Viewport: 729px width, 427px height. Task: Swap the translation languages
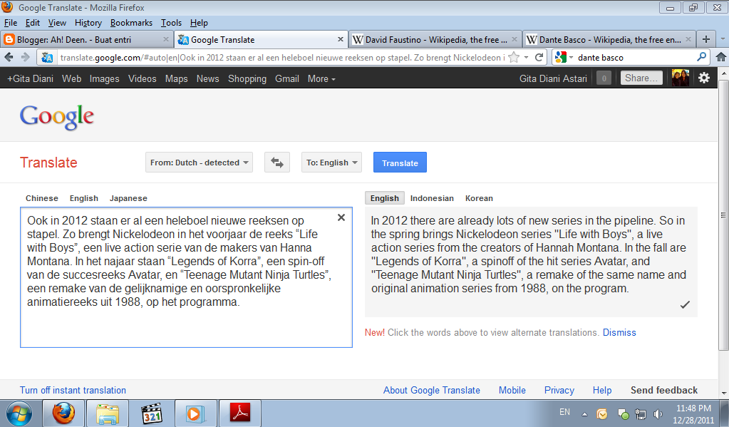[276, 162]
